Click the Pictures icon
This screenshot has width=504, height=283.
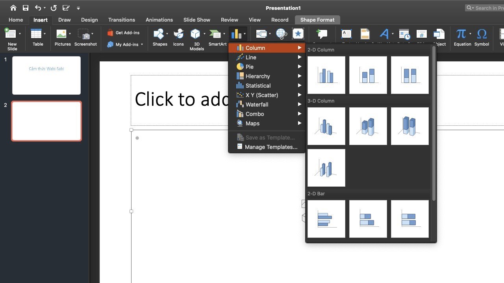(x=61, y=34)
